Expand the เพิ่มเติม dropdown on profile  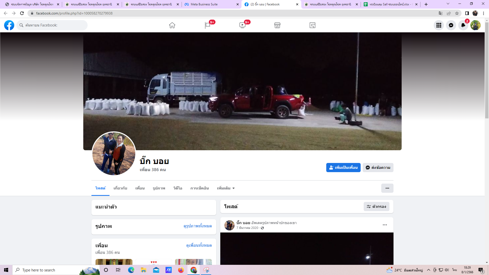[226, 188]
